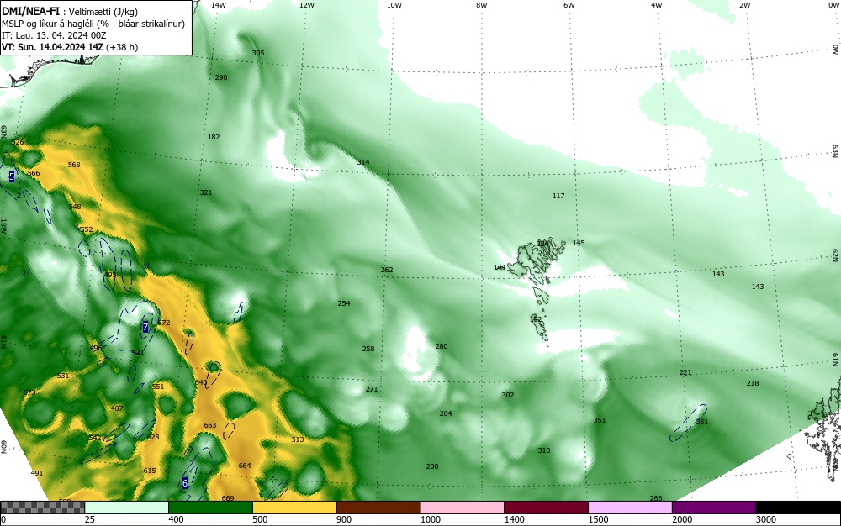The height and width of the screenshot is (526, 841).
Task: Click the 8W longitude label
Action: [482, 5]
